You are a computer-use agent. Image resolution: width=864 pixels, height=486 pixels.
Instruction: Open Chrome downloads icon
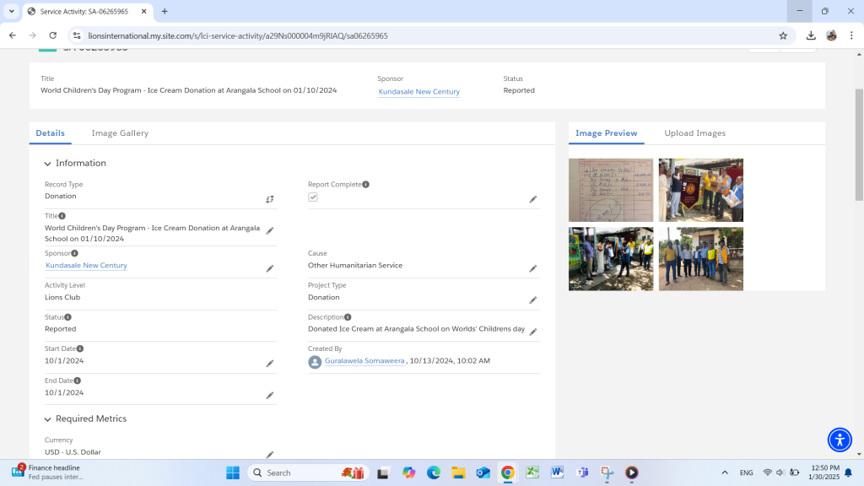click(x=811, y=35)
